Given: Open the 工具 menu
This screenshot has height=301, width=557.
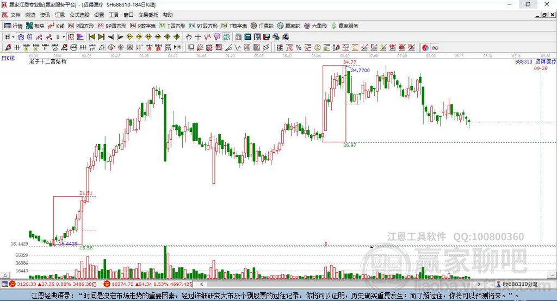Looking at the screenshot, I should click(x=114, y=15).
